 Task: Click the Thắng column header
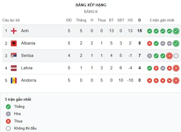81,20
